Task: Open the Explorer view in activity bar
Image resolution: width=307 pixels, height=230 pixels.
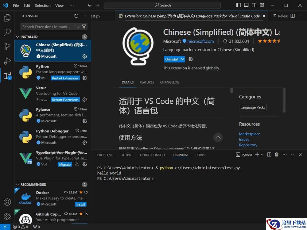Action: (x=7, y=18)
